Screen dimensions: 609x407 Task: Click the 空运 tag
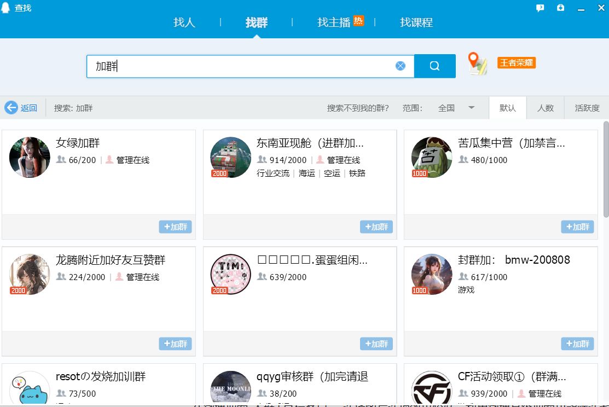click(332, 173)
